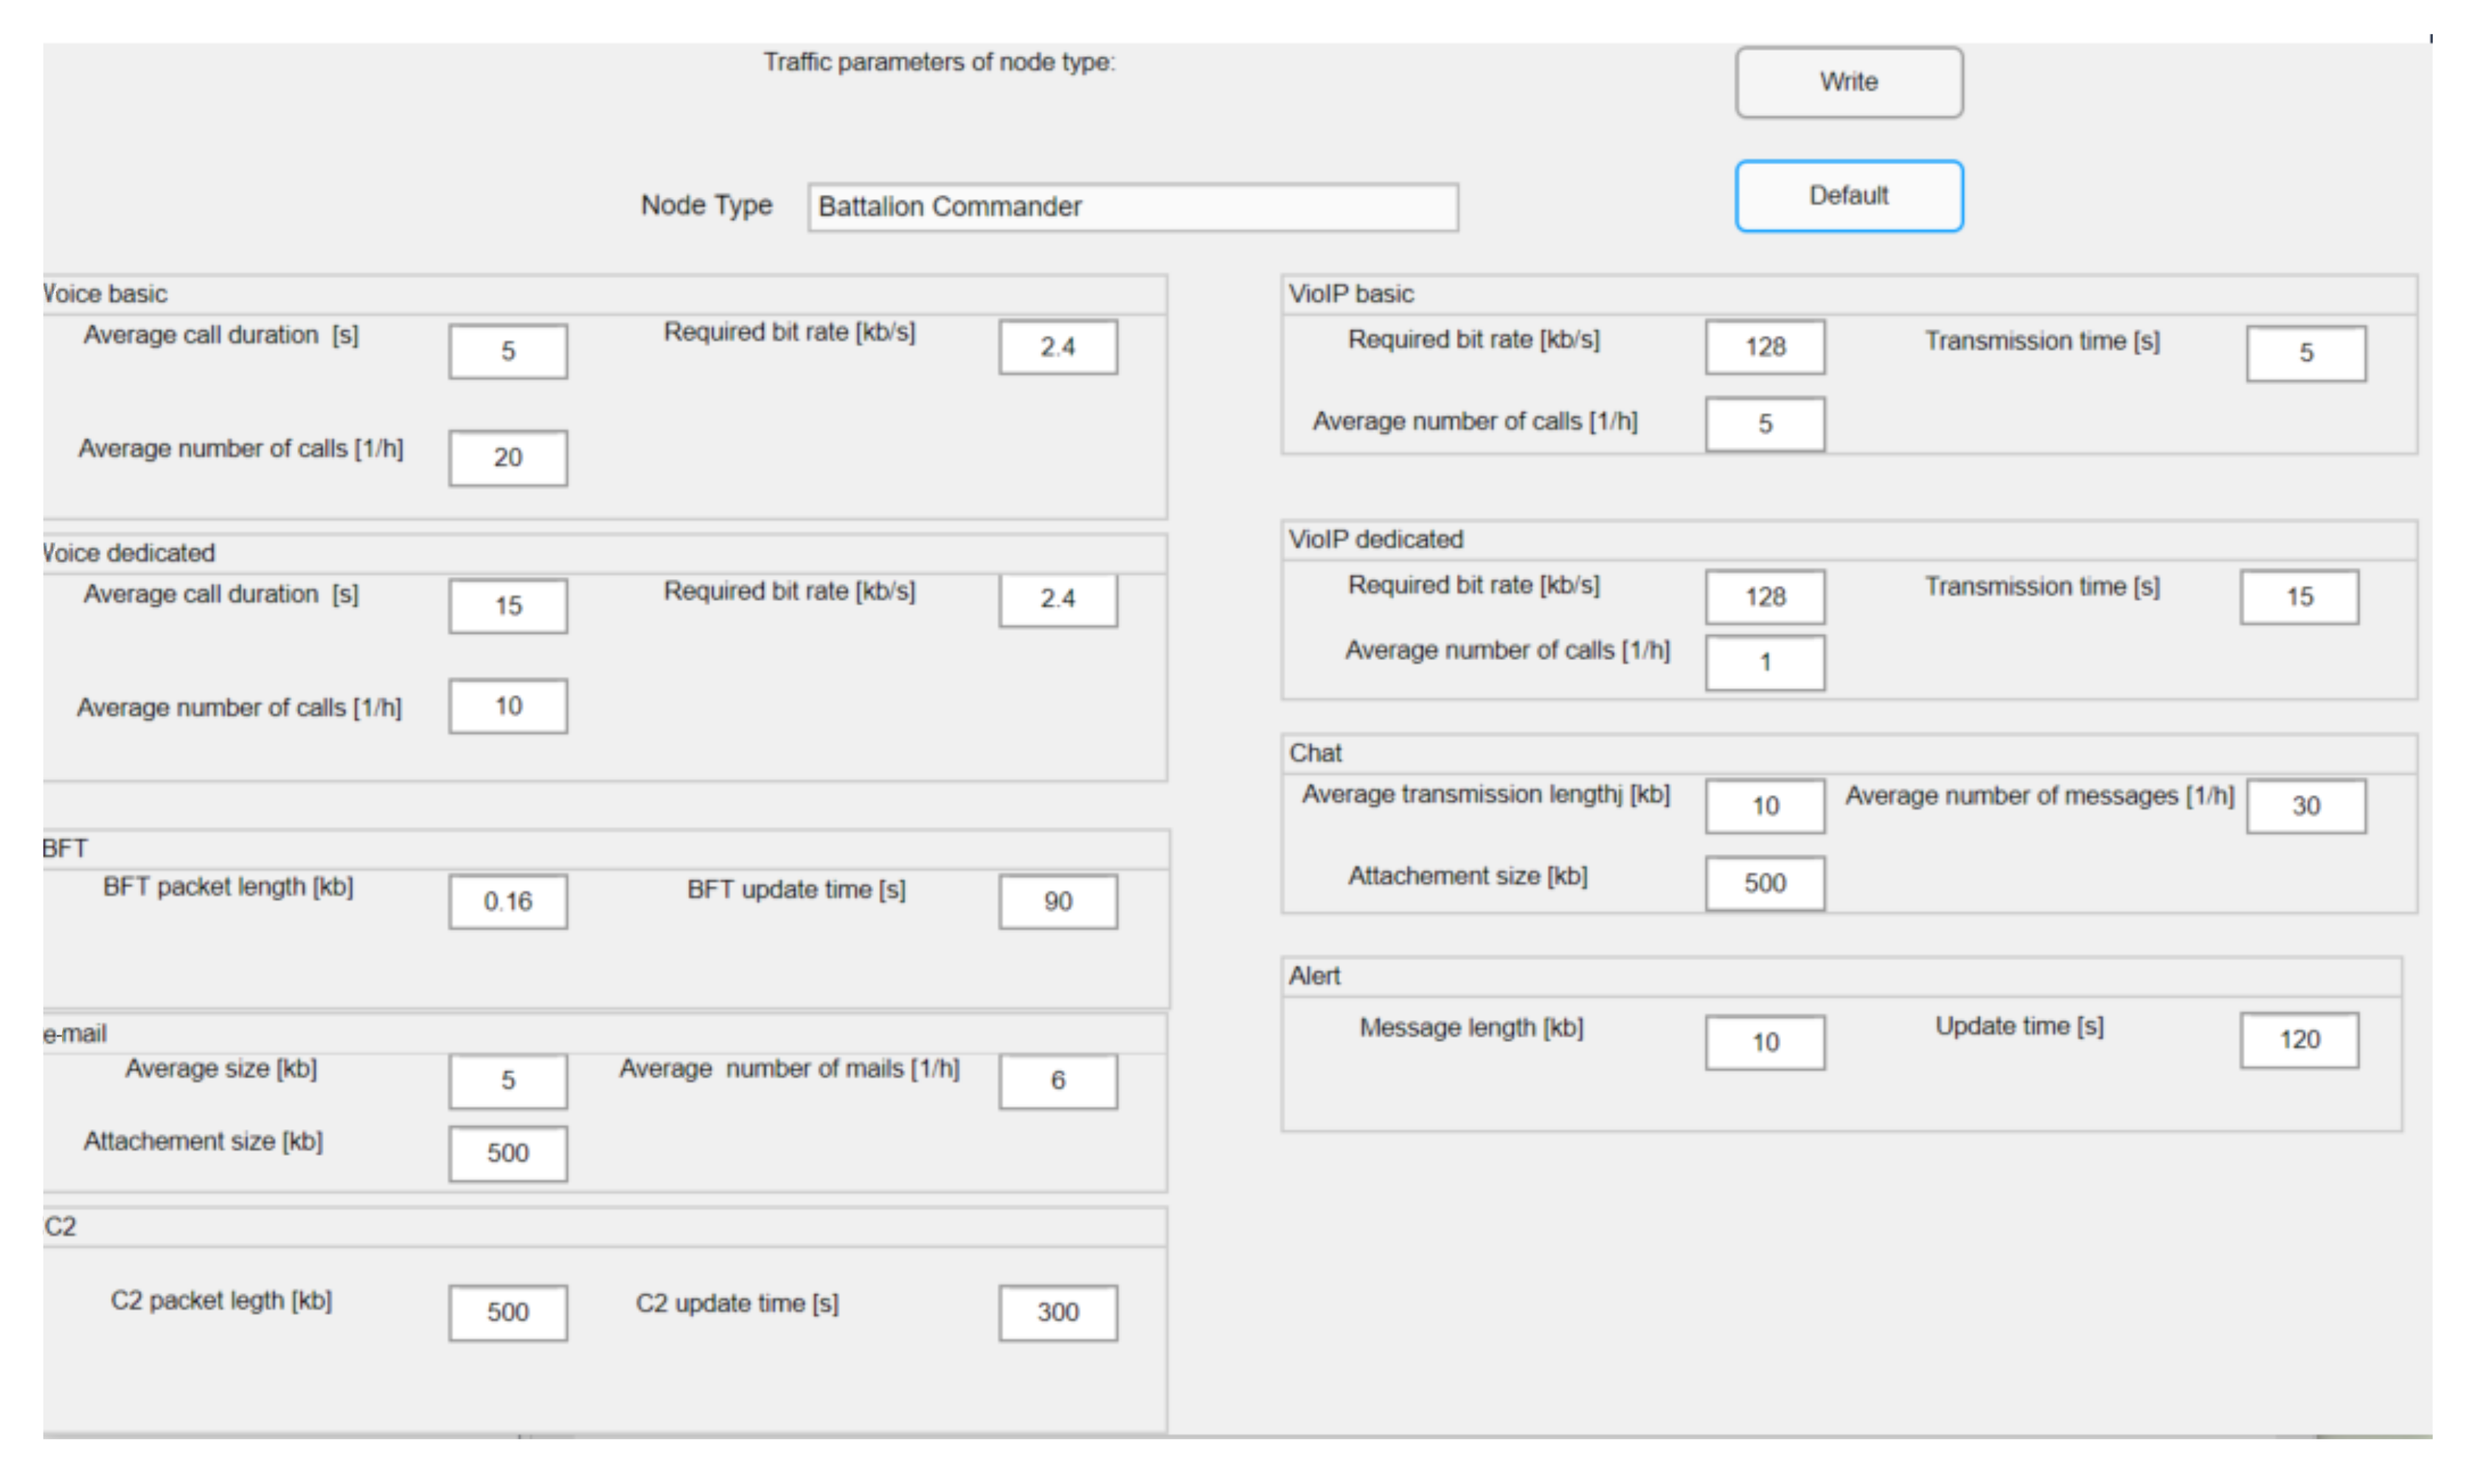
Task: Select the BFT packet length field
Action: 508,901
